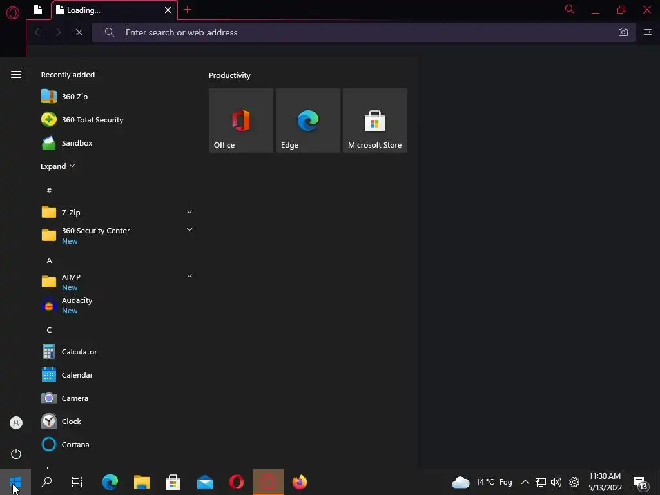Show hidden tray icons chevron
This screenshot has height=495, width=660.
(x=525, y=482)
